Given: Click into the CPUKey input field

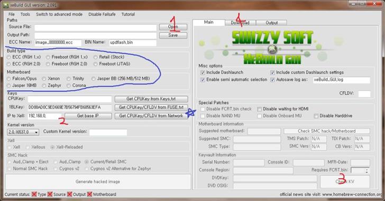Looking at the screenshot, I should (69, 99).
